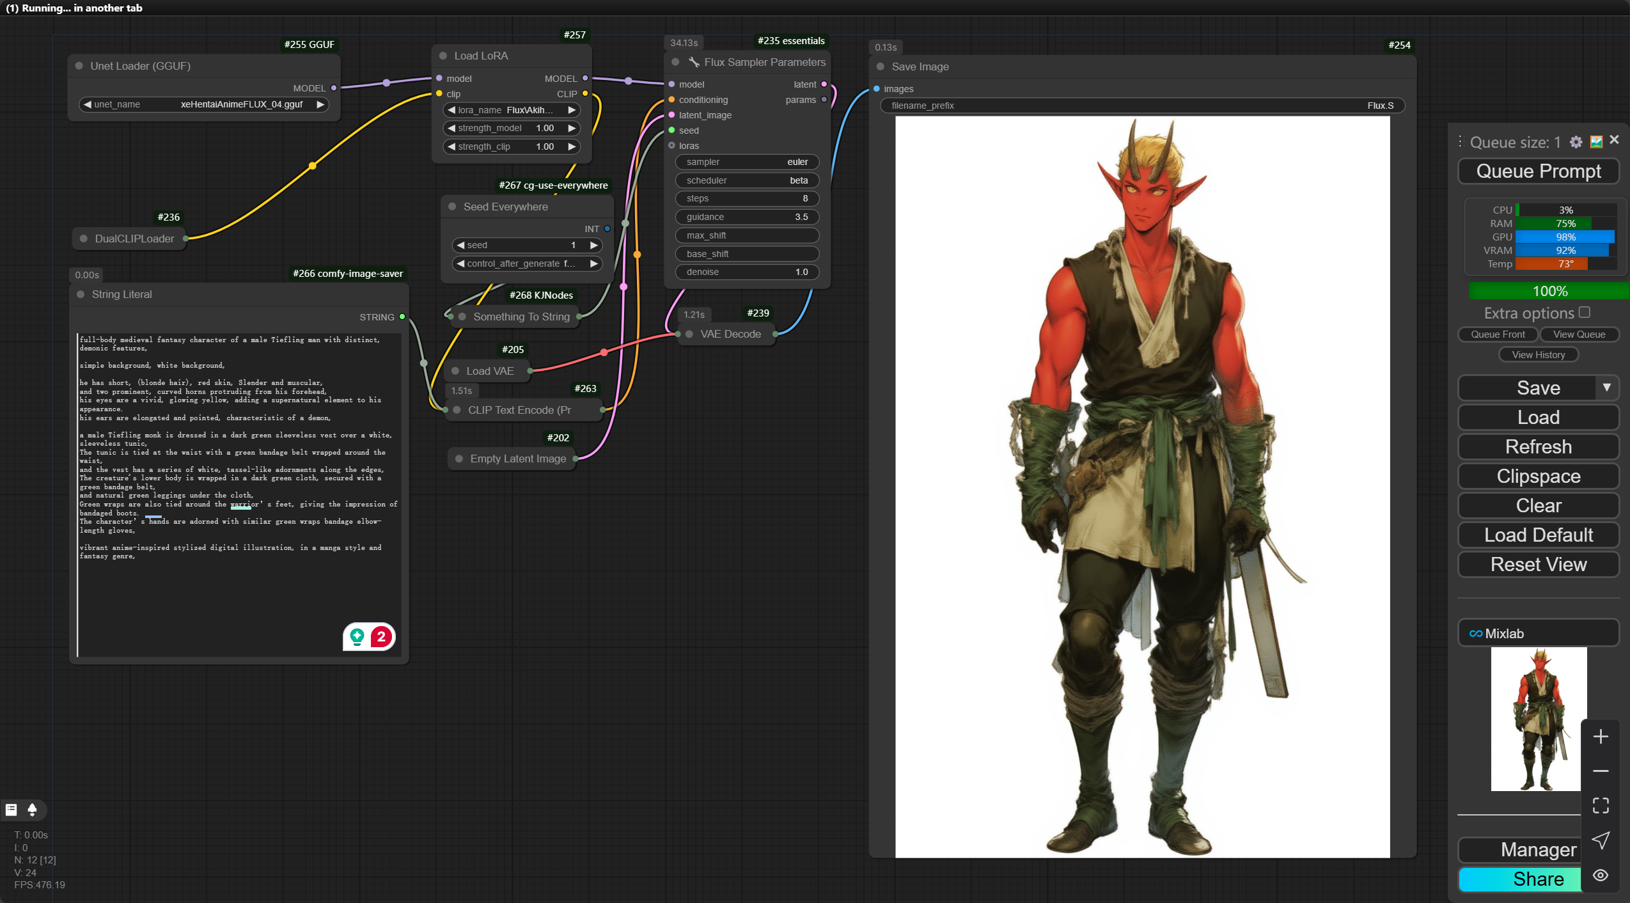Screen dimensions: 1630x903
Task: Click the View History button
Action: (1538, 354)
